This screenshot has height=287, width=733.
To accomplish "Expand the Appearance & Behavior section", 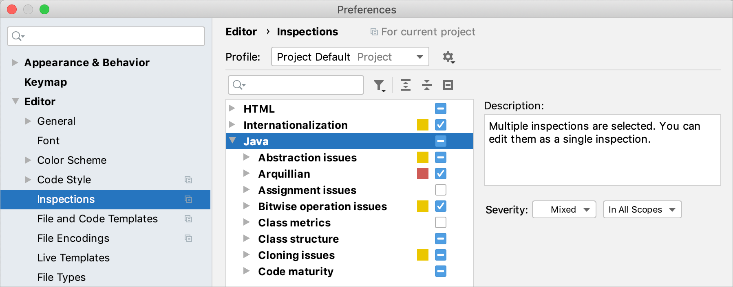I will coord(15,63).
